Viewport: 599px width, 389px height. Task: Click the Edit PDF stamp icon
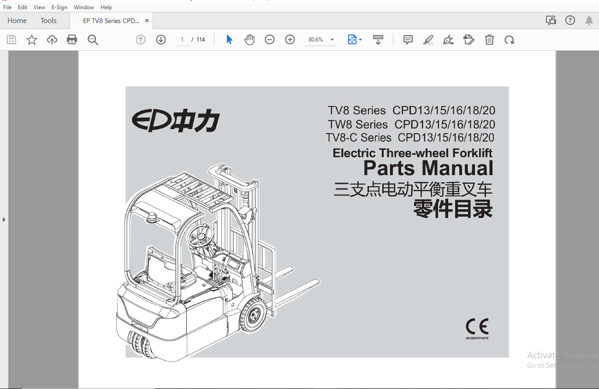coord(469,40)
